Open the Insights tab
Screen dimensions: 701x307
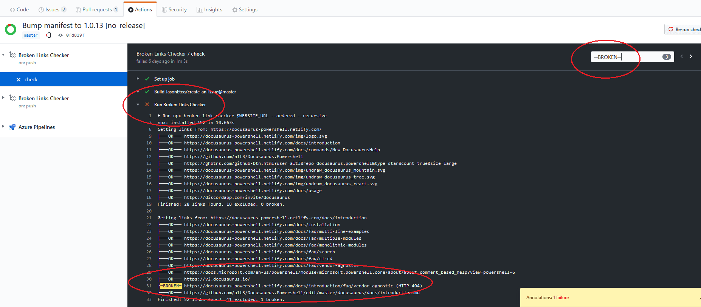[209, 9]
